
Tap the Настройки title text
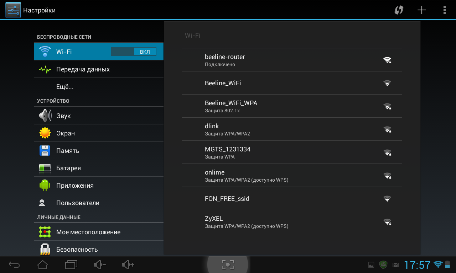pos(39,10)
